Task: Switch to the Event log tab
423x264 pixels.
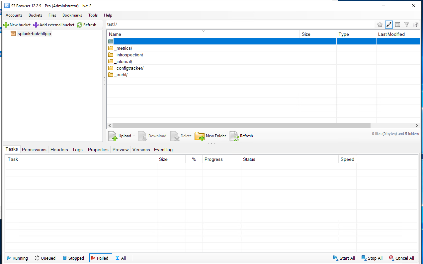Action: coord(163,150)
